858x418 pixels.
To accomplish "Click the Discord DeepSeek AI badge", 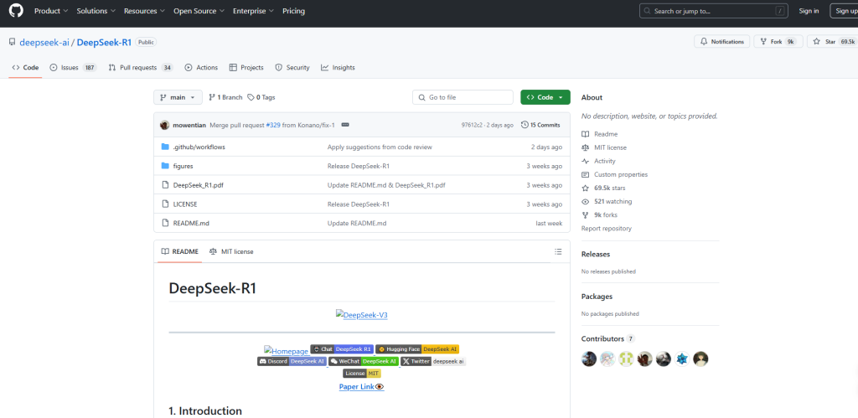I will (292, 361).
